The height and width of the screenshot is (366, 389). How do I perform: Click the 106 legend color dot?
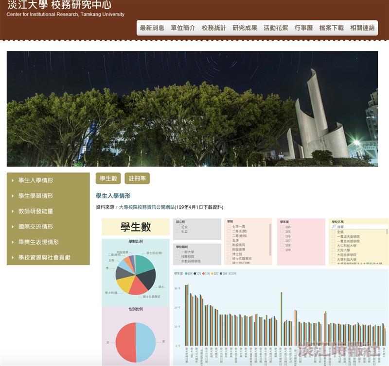click(x=203, y=274)
